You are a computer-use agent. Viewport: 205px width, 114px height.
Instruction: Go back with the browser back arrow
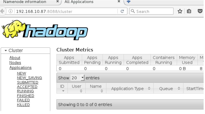[x=2, y=11]
